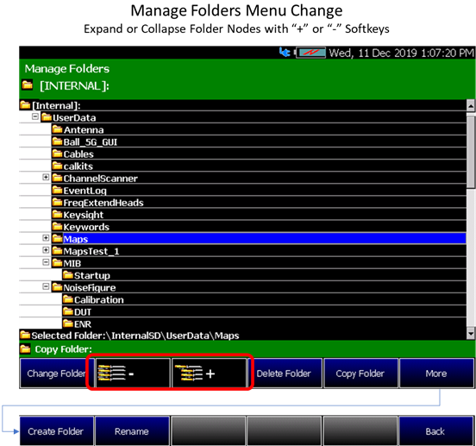
Task: Click the Delete Folder softkey
Action: [285, 374]
